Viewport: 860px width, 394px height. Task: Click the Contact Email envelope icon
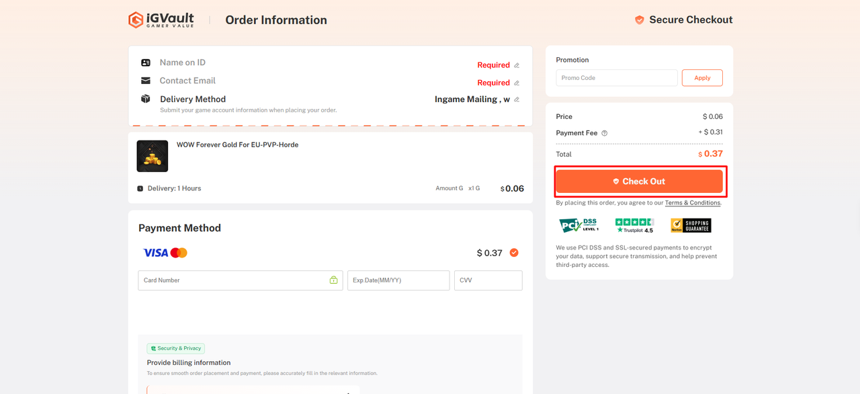coord(146,81)
